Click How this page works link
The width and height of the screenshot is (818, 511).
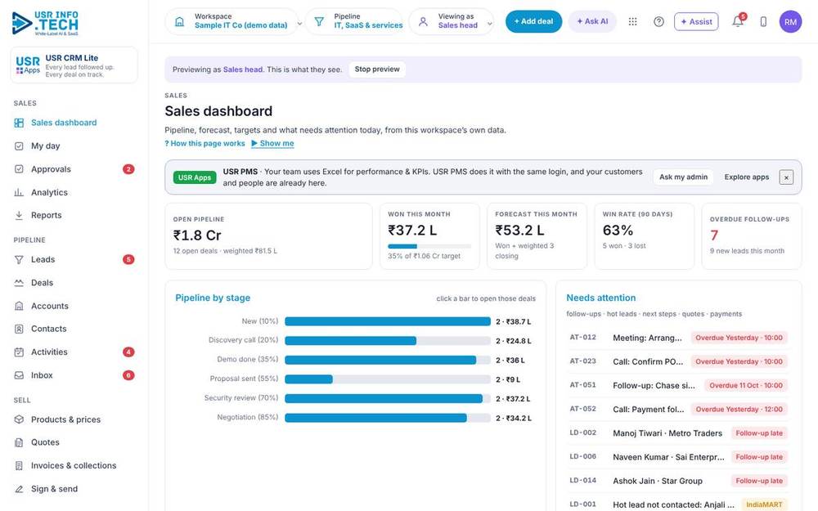[x=204, y=143]
